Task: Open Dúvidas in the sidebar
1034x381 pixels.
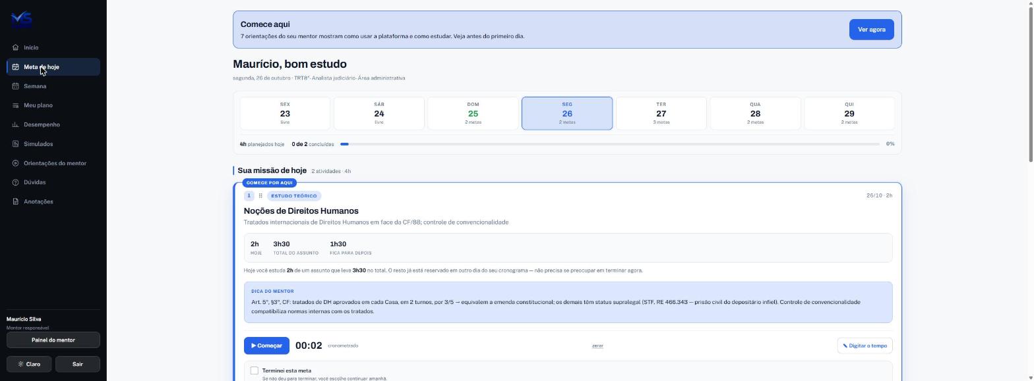Action: click(53, 182)
